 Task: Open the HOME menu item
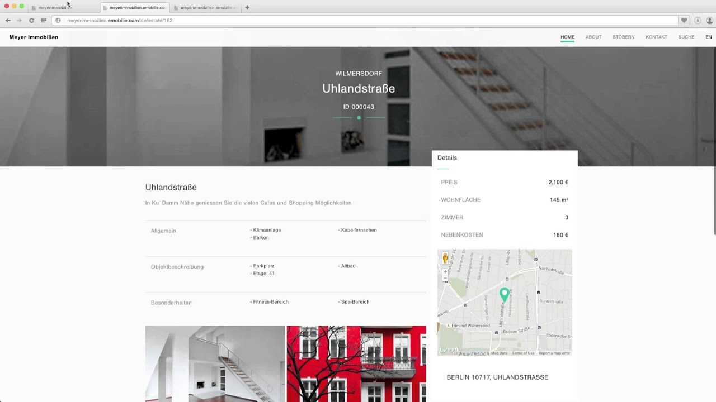pos(567,37)
